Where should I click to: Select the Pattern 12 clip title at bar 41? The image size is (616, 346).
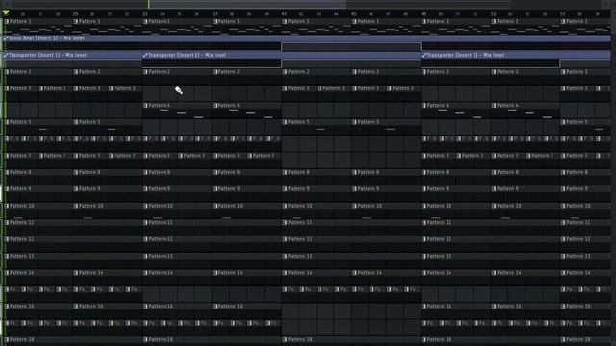coord(299,239)
